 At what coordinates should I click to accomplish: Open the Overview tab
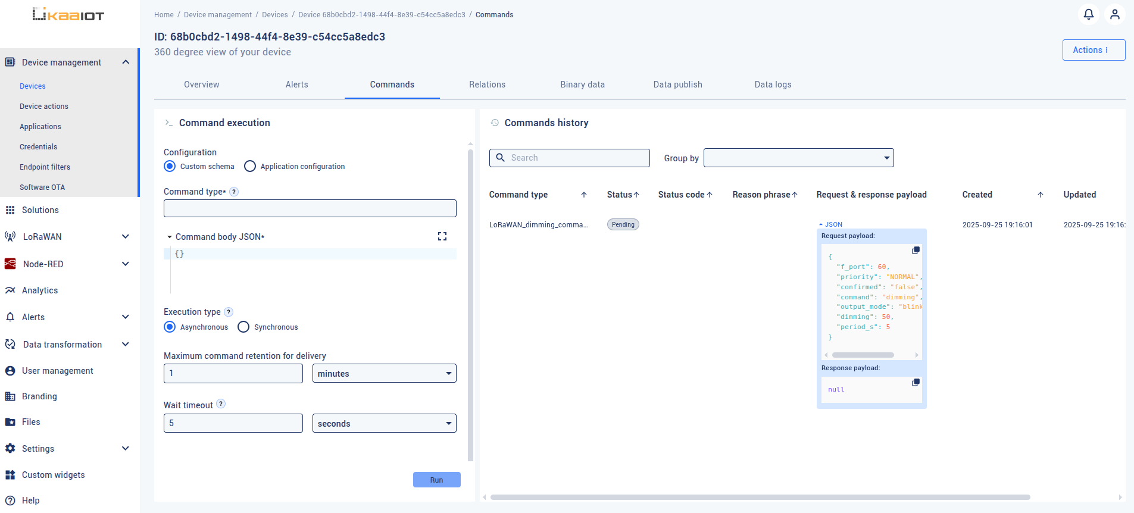click(x=201, y=85)
